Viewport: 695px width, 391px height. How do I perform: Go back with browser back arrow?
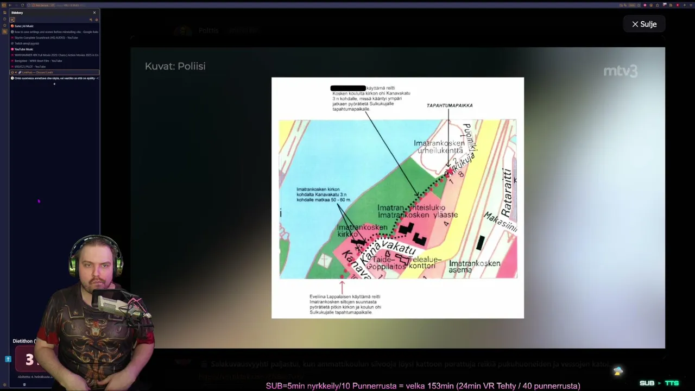pyautogui.click(x=10, y=5)
